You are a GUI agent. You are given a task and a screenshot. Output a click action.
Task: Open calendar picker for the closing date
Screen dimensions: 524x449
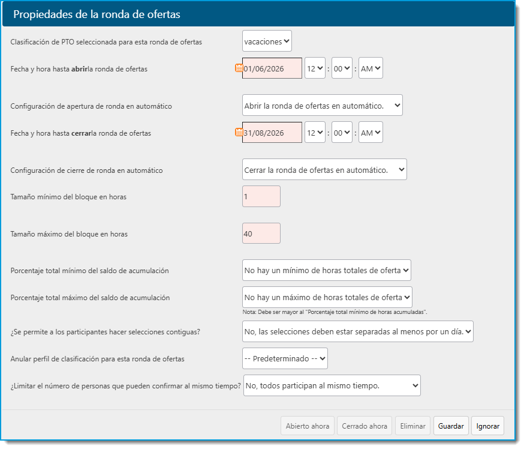239,132
